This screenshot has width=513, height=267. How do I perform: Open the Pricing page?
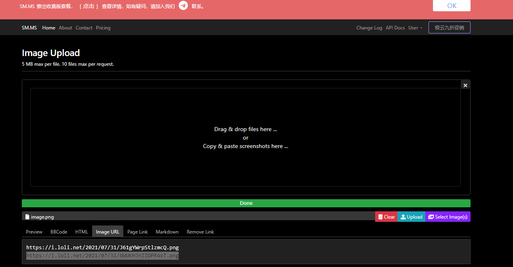pyautogui.click(x=103, y=28)
